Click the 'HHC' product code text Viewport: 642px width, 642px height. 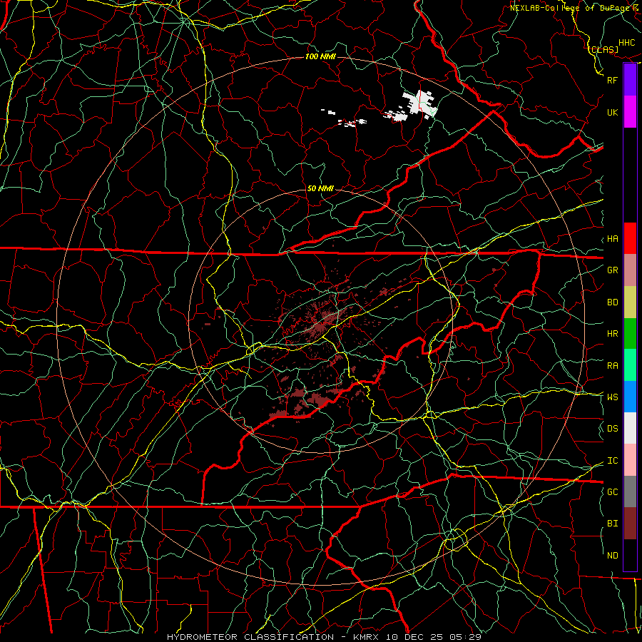tap(627, 43)
